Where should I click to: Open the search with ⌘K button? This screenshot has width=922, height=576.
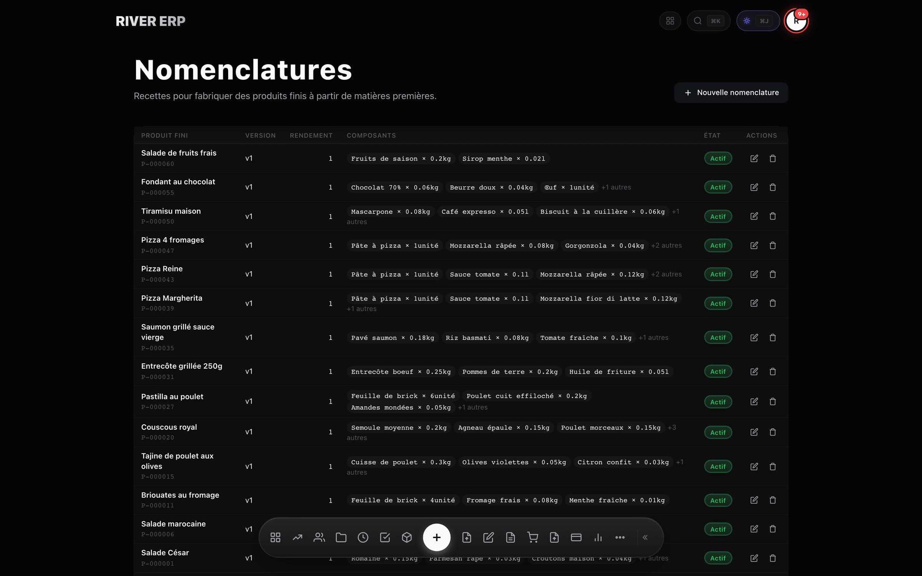point(708,21)
